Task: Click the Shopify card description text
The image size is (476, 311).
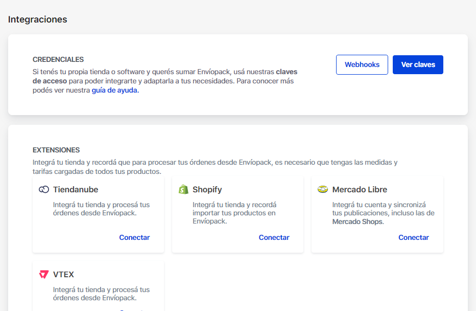Action: tap(234, 213)
